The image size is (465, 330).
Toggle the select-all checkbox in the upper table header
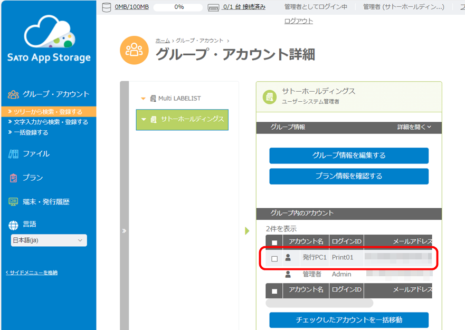[x=274, y=242]
